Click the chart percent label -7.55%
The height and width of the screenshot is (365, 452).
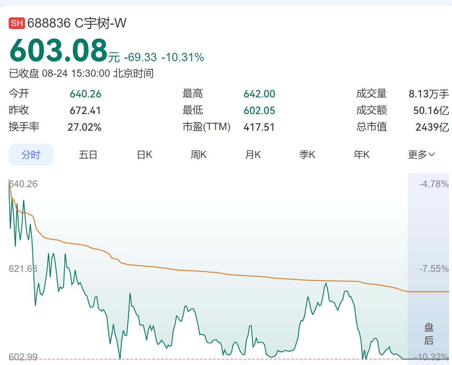[x=434, y=269]
